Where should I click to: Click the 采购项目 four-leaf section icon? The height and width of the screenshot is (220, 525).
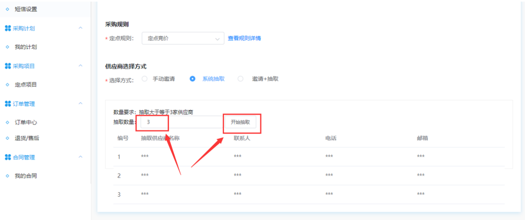(x=7, y=66)
